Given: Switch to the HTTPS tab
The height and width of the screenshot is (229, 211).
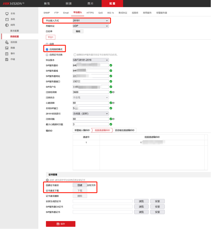Looking at the screenshot, I should pyautogui.click(x=90, y=13).
